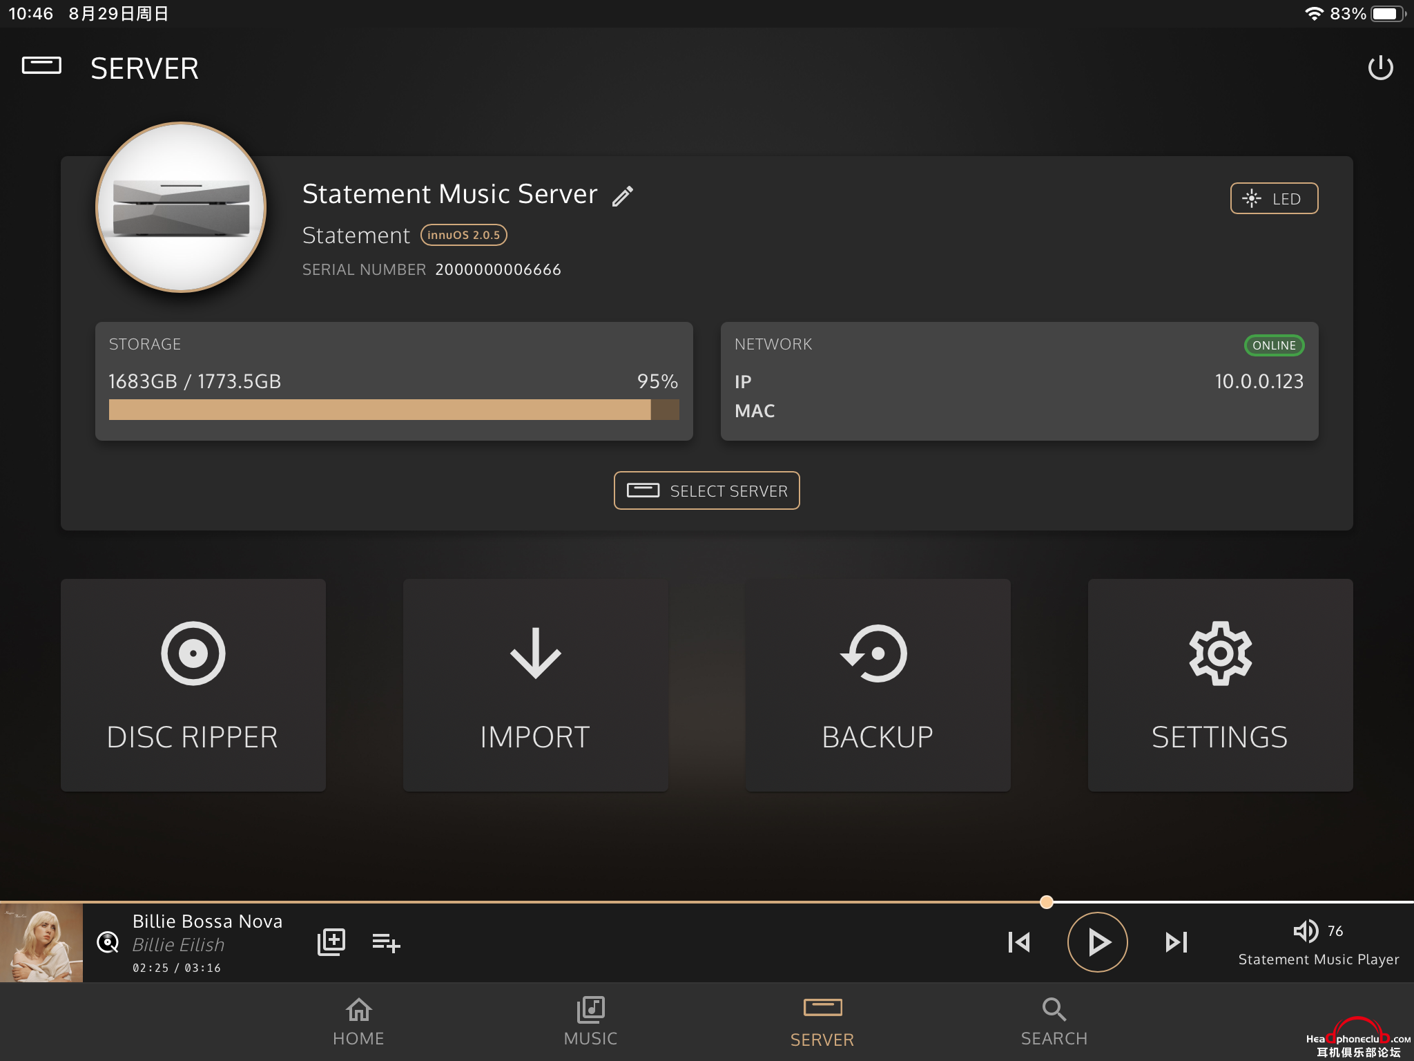Tap the Statement server device picture

[x=181, y=207]
